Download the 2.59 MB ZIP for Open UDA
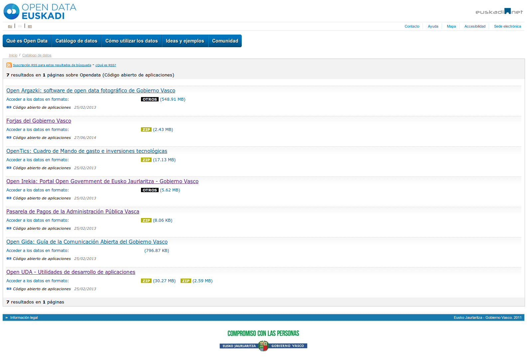The height and width of the screenshot is (363, 527). click(186, 281)
